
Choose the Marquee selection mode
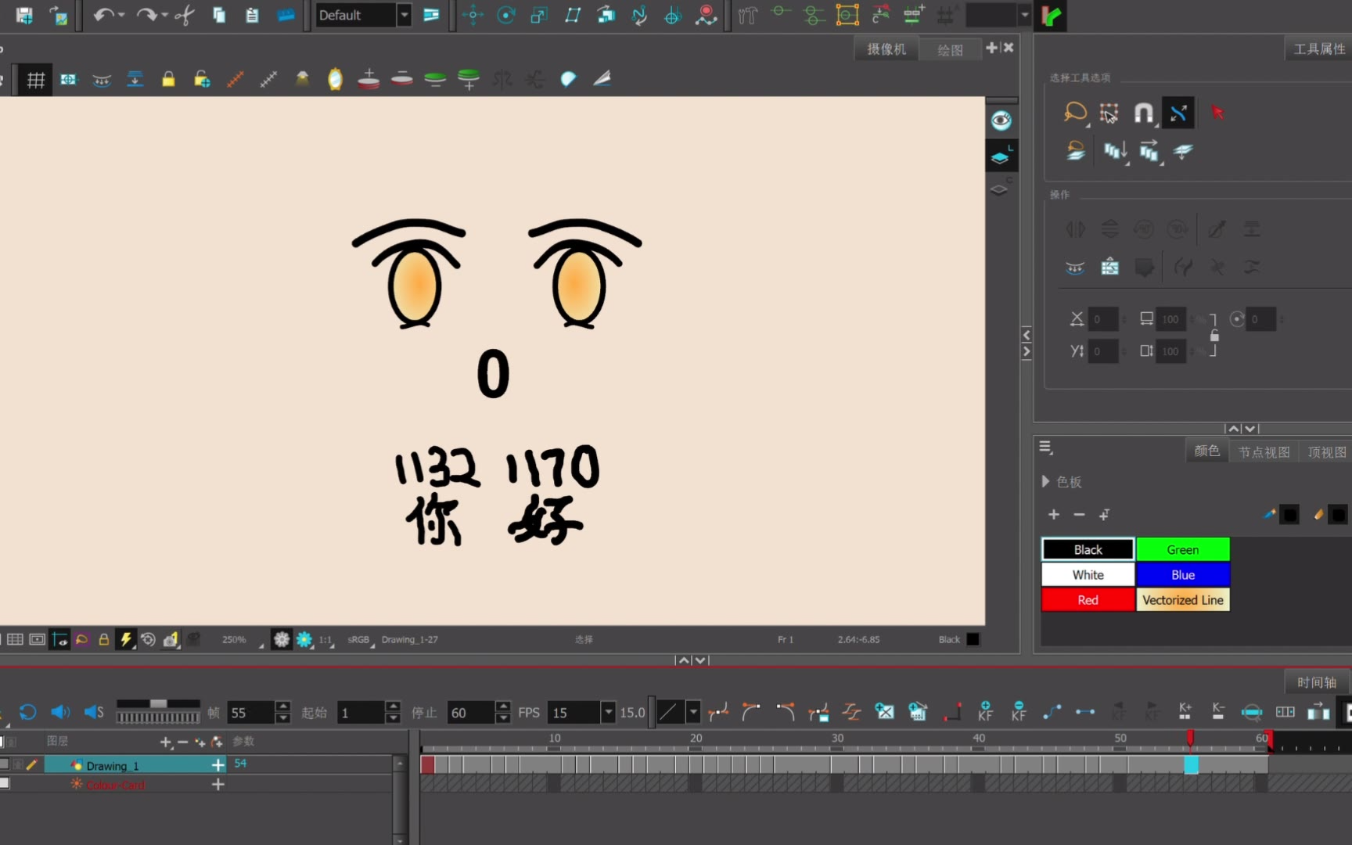pos(1109,113)
